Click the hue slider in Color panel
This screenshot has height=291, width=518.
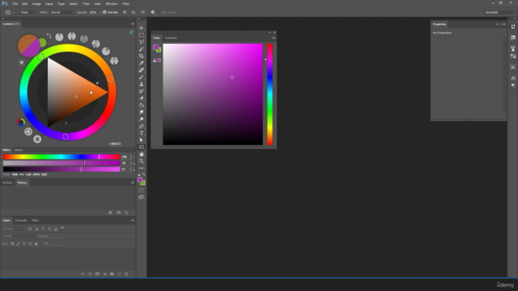tap(270, 95)
